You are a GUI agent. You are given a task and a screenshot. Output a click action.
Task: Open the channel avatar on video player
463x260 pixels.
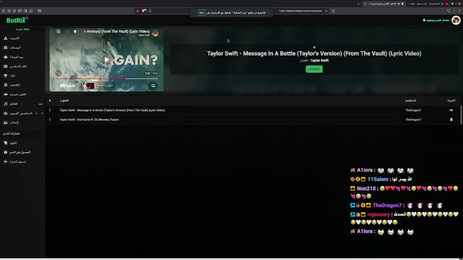155,34
